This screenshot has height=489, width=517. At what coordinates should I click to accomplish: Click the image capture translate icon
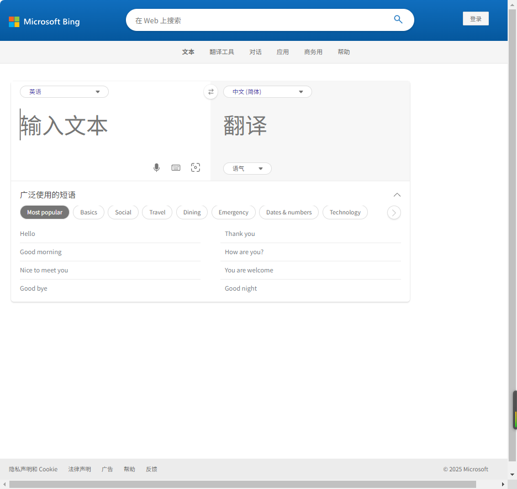point(196,167)
